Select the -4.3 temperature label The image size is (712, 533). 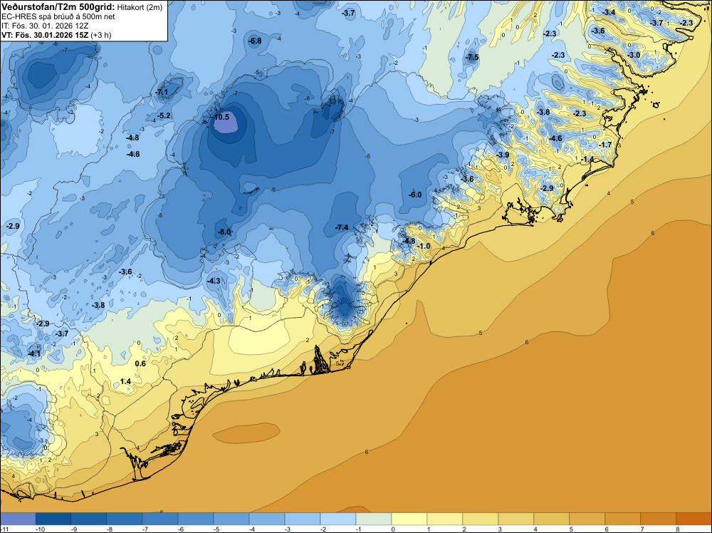pos(214,281)
